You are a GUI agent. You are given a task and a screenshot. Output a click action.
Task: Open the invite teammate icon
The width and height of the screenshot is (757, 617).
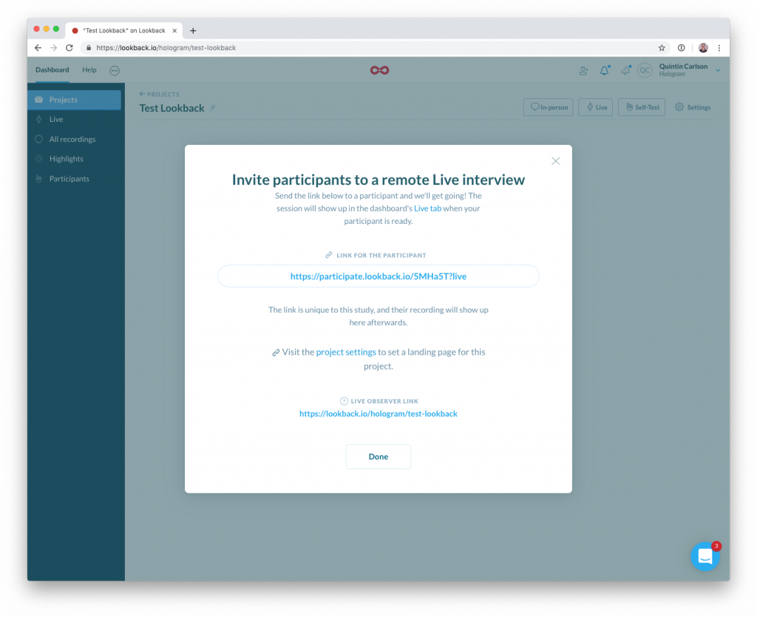[584, 71]
